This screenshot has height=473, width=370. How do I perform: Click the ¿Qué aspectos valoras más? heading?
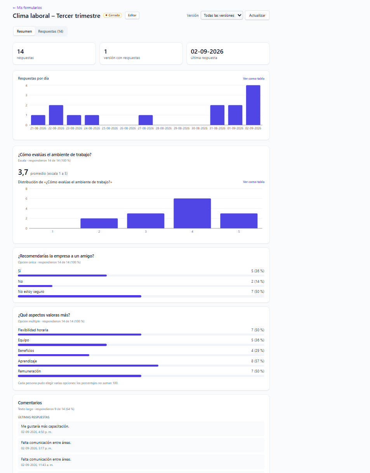point(44,315)
